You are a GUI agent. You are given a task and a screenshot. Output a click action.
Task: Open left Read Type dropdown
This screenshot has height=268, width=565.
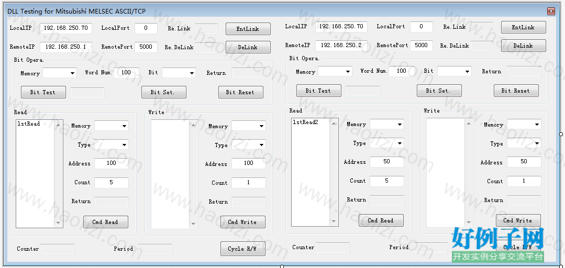click(x=112, y=145)
